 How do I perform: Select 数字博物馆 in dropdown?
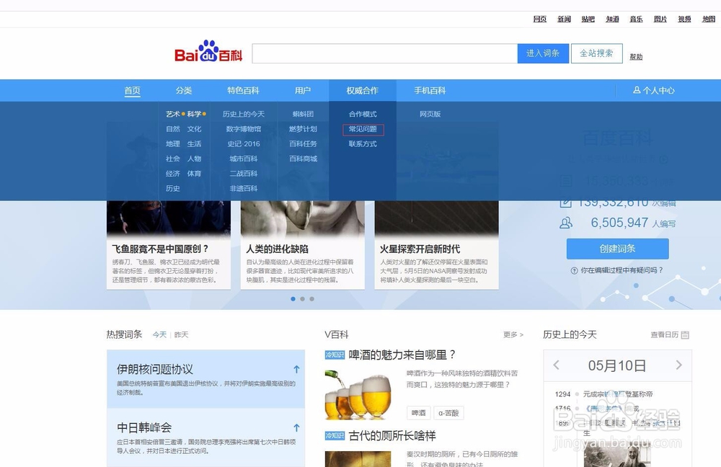point(244,129)
